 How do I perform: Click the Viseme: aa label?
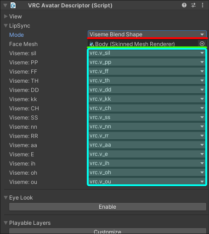click(23, 145)
